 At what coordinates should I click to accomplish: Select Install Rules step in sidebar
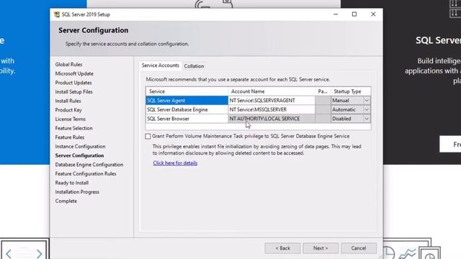coord(68,101)
